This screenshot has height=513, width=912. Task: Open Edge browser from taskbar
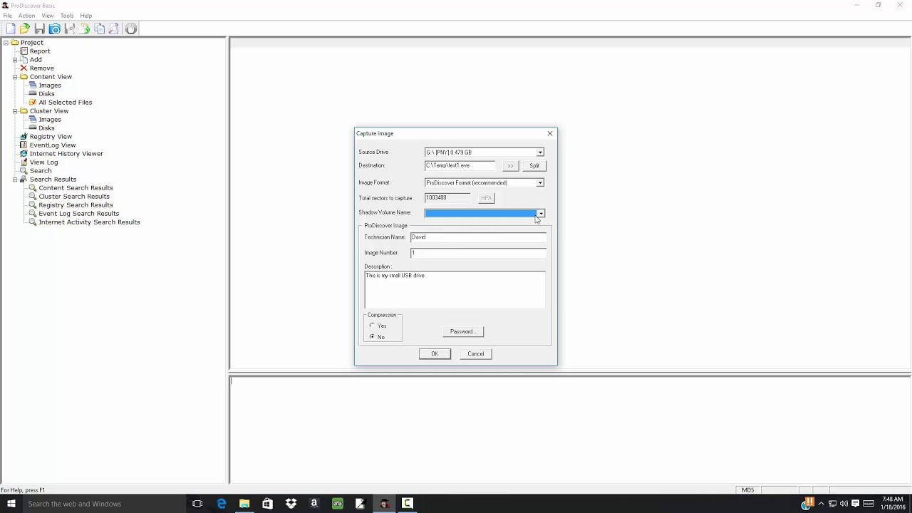tap(221, 504)
